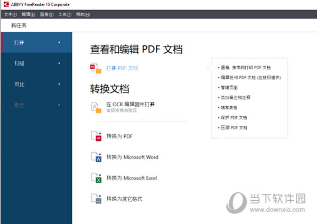Click the 打开 PDF 文档 link text

coord(122,68)
